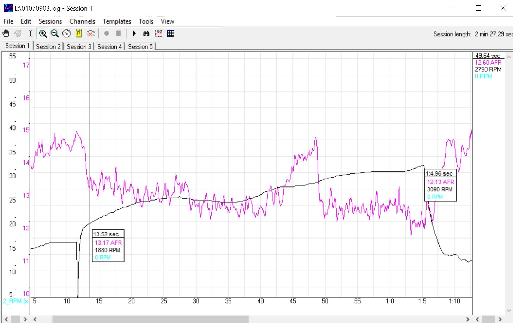The image size is (513, 323).
Task: Open the data table grid icon
Action: 170,33
